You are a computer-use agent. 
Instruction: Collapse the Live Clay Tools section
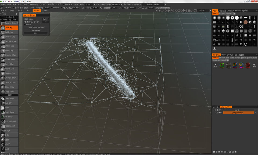click(1, 20)
